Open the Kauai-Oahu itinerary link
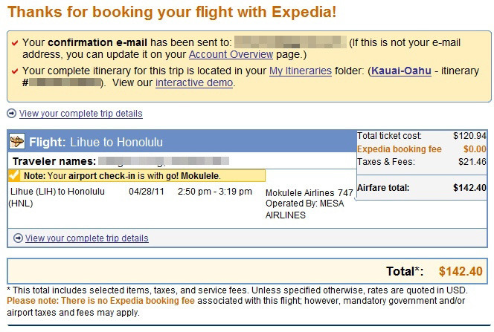This screenshot has height=332, width=494. tap(401, 71)
